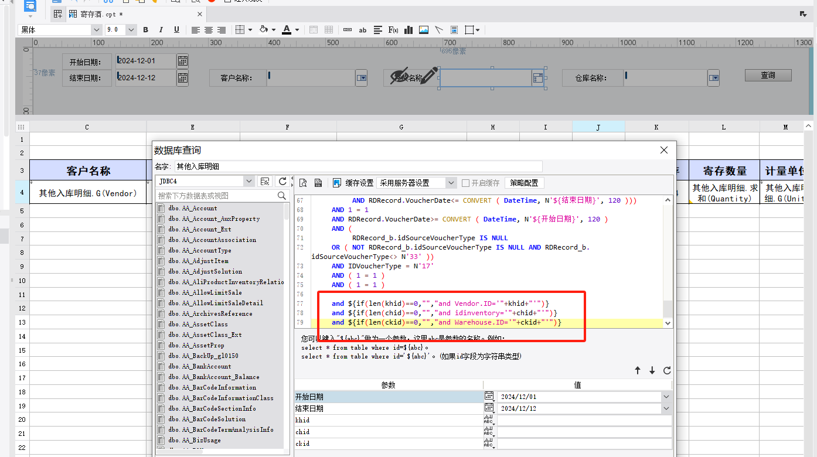Screen dimensions: 817x457
Task: Insert a formula with the F(x) icon
Action: click(393, 30)
